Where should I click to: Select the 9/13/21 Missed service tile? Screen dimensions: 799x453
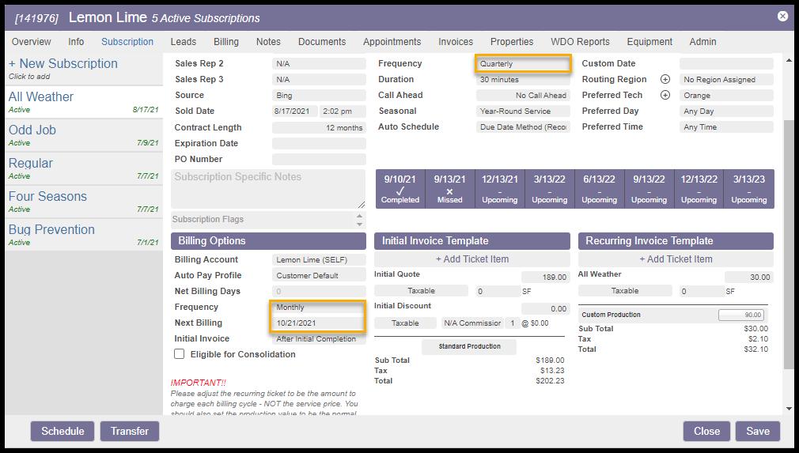pos(449,189)
